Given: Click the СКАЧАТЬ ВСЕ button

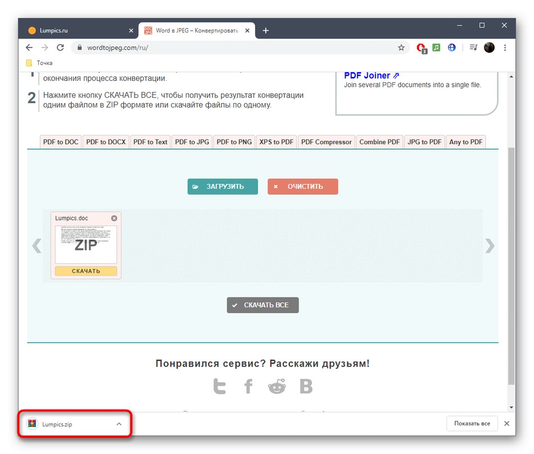Looking at the screenshot, I should pos(262,305).
